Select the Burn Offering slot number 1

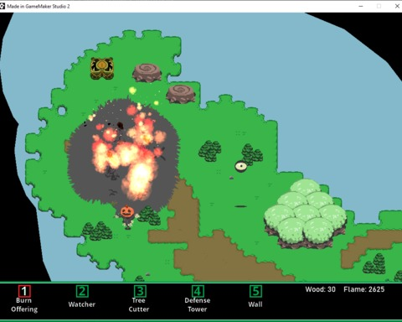point(24,291)
